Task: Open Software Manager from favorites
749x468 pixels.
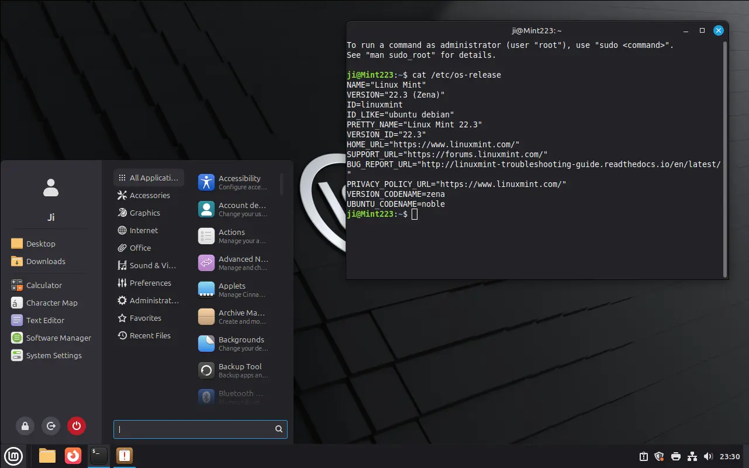Action: click(x=58, y=338)
